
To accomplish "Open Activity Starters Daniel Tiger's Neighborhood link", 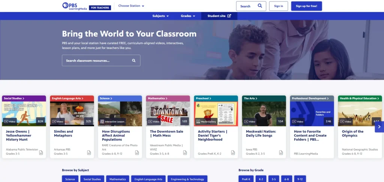I will click(213, 136).
